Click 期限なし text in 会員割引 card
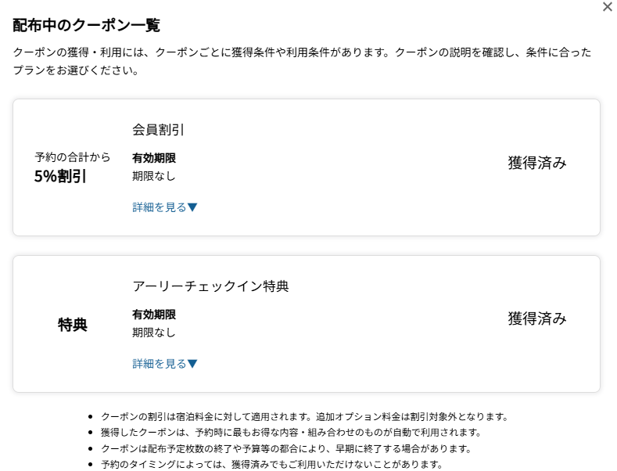Image resolution: width=617 pixels, height=471 pixels. (154, 176)
